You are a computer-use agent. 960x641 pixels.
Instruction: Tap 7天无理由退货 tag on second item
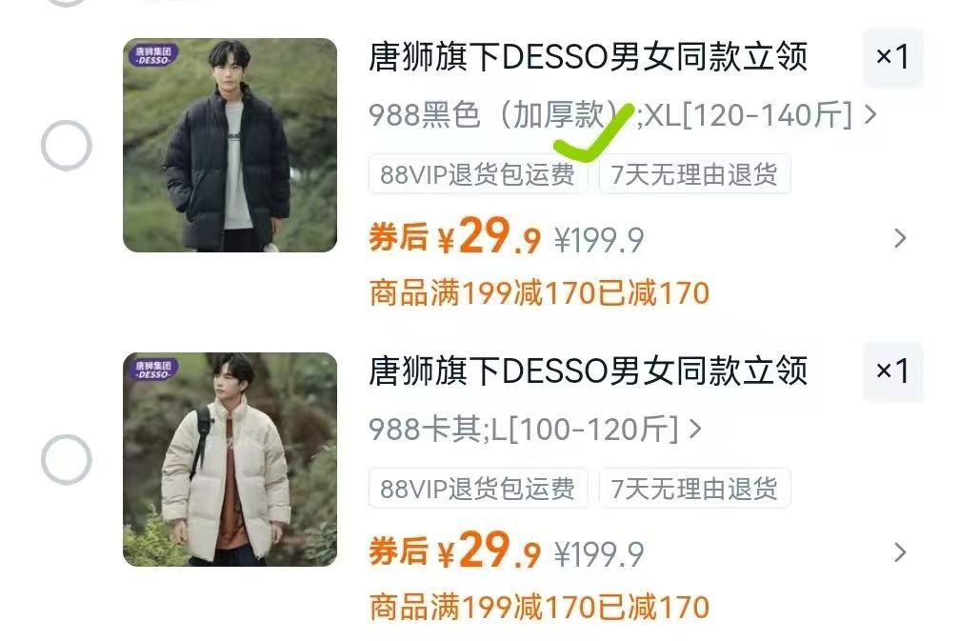point(694,489)
